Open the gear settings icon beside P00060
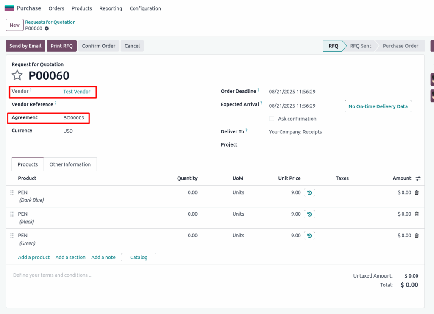The height and width of the screenshot is (314, 434). point(47,28)
